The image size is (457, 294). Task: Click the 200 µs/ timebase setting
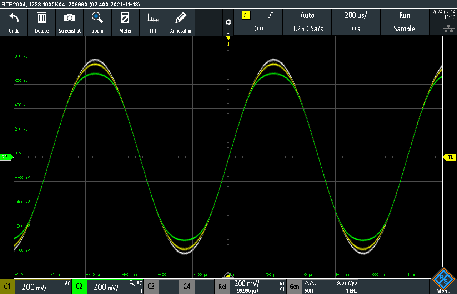[x=356, y=15]
